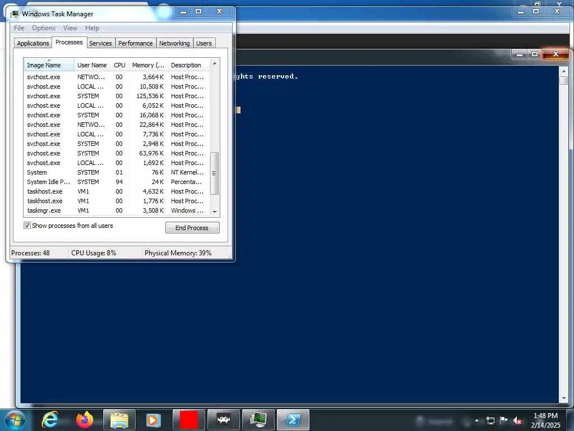The height and width of the screenshot is (431, 574).
Task: Click the PowerShell window scroll-up arrow
Action: click(564, 71)
